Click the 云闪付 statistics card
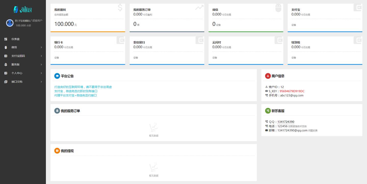 point(246,50)
